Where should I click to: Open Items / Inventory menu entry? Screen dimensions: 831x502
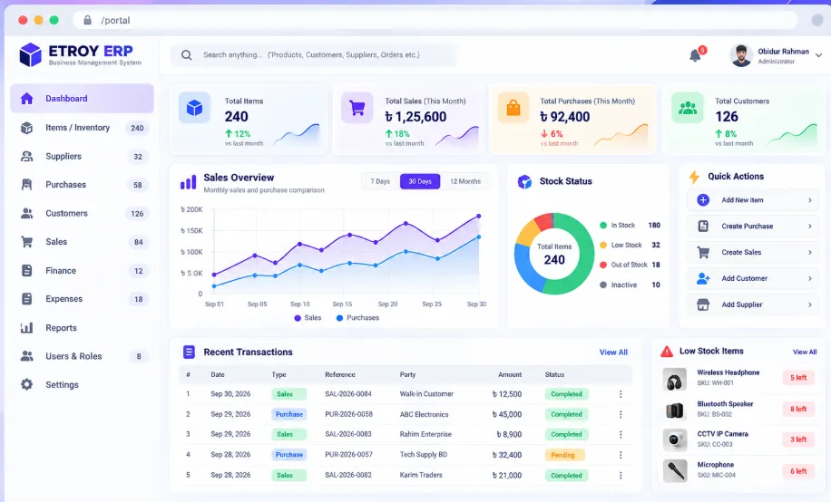pos(83,128)
